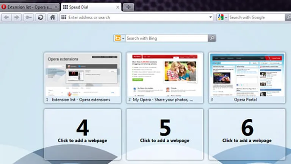The height and width of the screenshot is (164, 291).
Task: Open Speed Dial 1 Extension list thumbnail
Action: (83, 78)
